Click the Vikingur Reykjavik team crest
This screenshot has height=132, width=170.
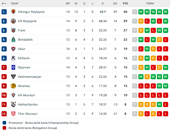(13, 12)
